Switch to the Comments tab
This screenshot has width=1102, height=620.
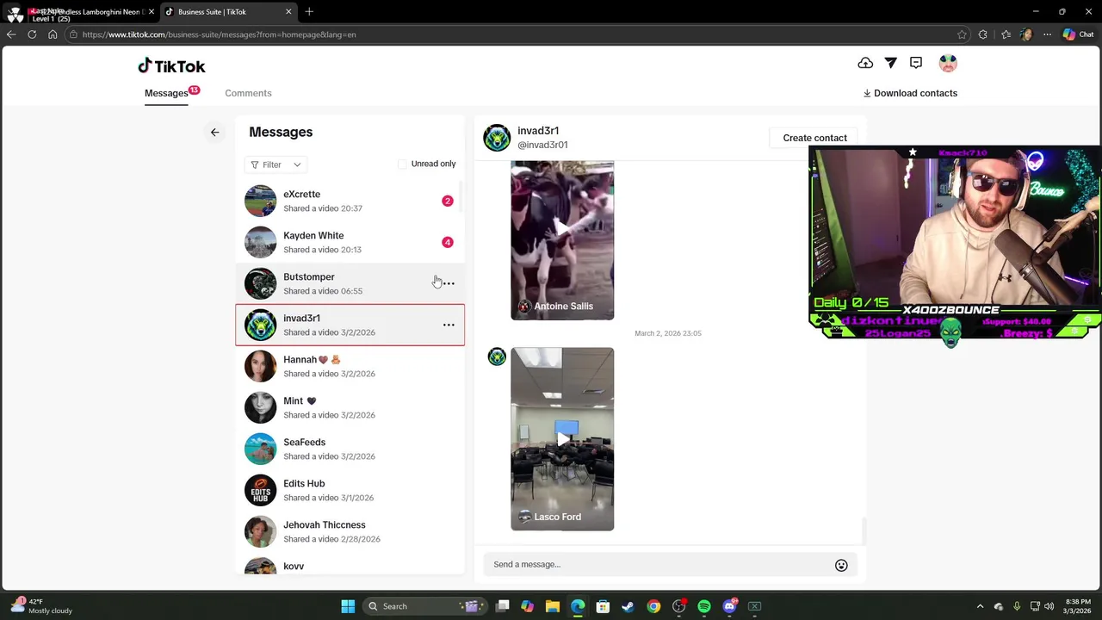248,93
